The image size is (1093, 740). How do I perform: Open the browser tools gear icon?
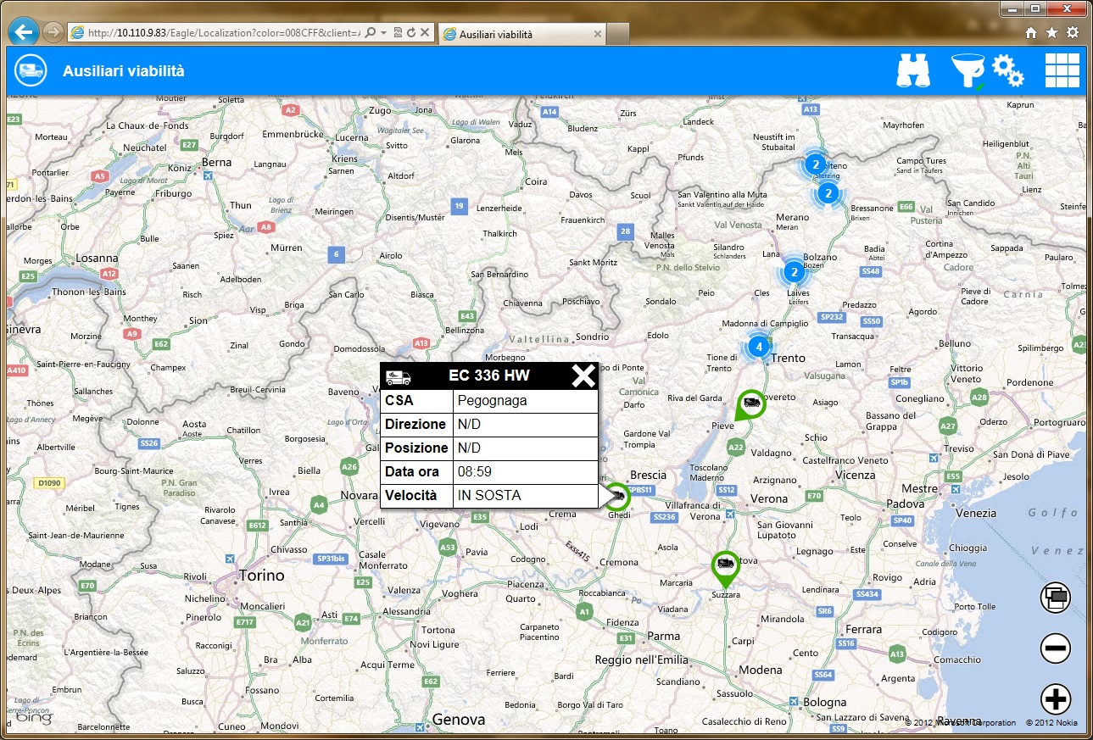[x=1073, y=32]
